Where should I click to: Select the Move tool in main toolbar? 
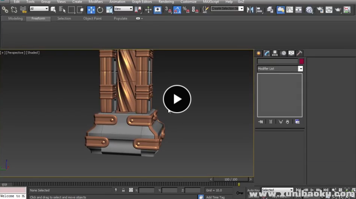pyautogui.click(x=91, y=10)
